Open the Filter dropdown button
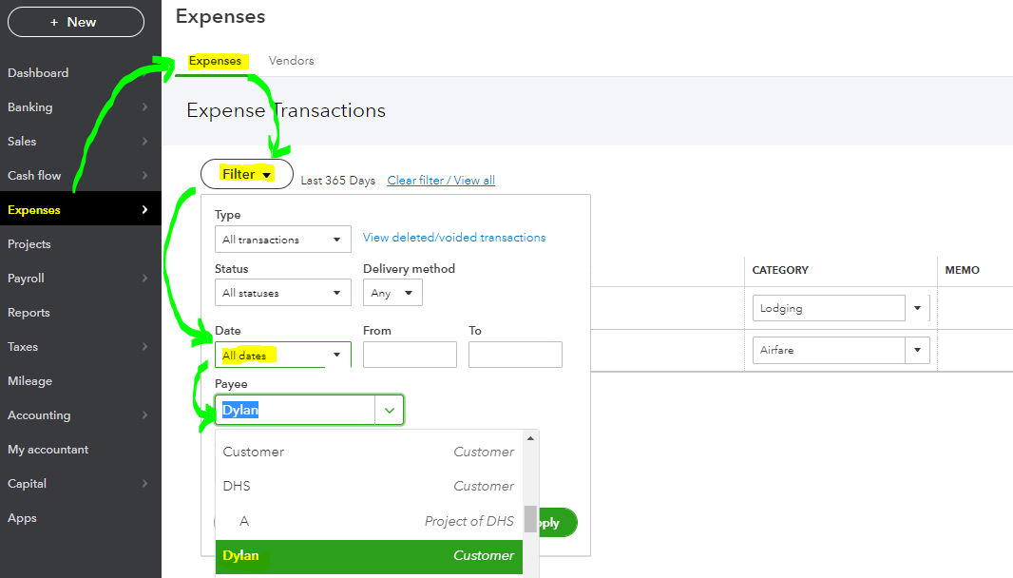Screen dimensions: 1013x578 246,174
